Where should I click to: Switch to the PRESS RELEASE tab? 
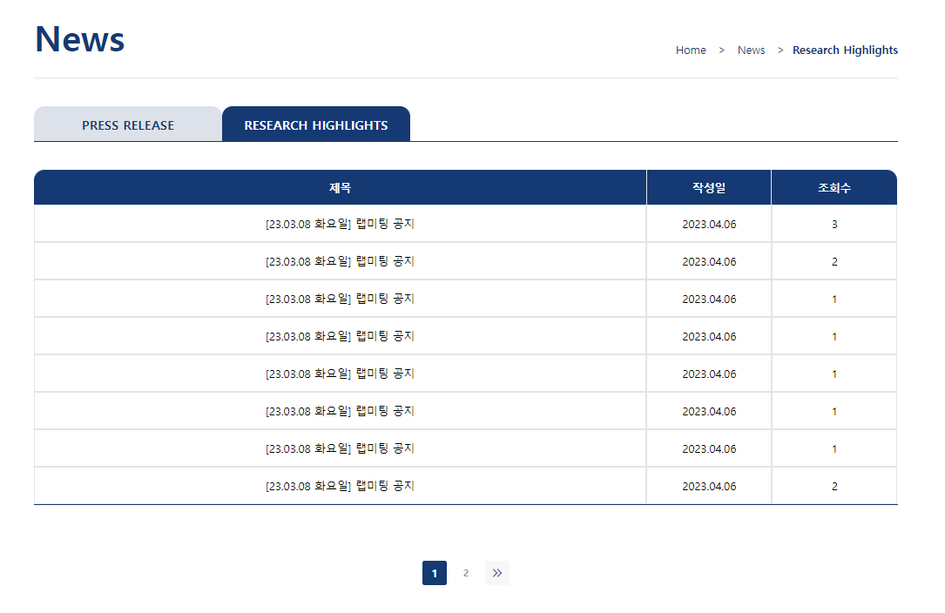(127, 125)
